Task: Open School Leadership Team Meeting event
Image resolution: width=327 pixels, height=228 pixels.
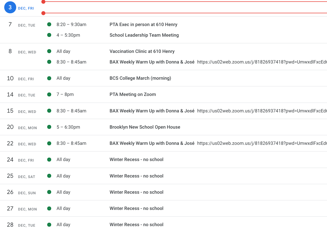Action: click(x=144, y=35)
